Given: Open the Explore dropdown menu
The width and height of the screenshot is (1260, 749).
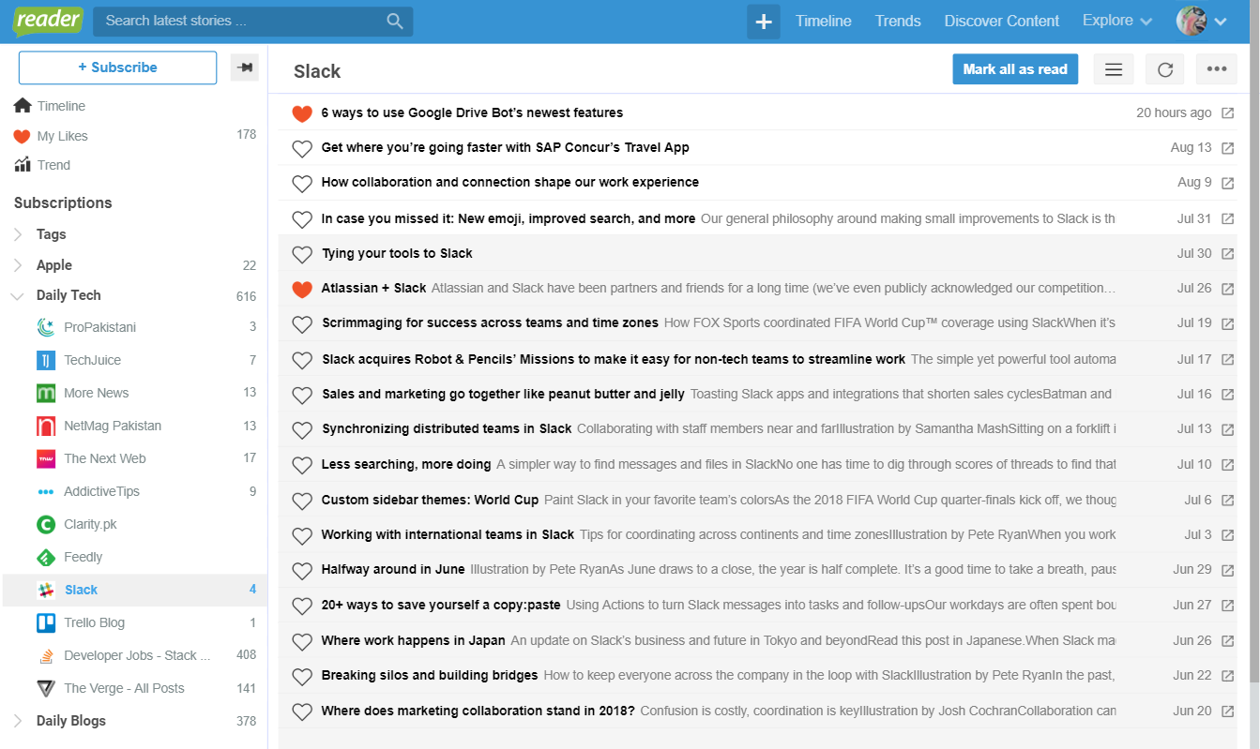Looking at the screenshot, I should [1117, 21].
